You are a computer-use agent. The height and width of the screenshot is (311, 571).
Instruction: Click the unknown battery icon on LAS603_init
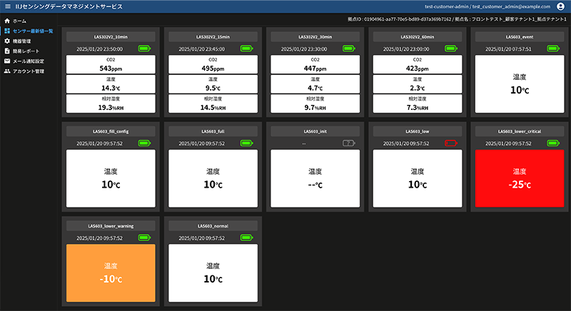point(349,143)
